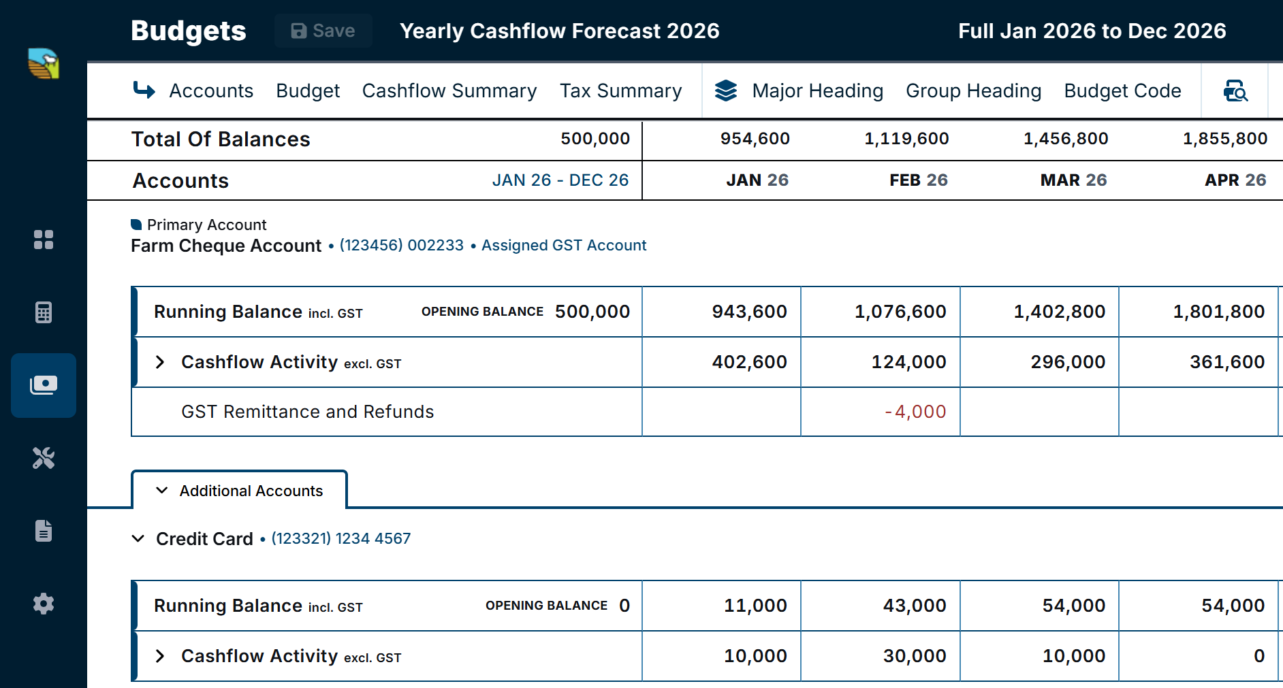This screenshot has height=688, width=1283.
Task: Click Farm Cheque March activity 296,000
Action: point(1039,362)
